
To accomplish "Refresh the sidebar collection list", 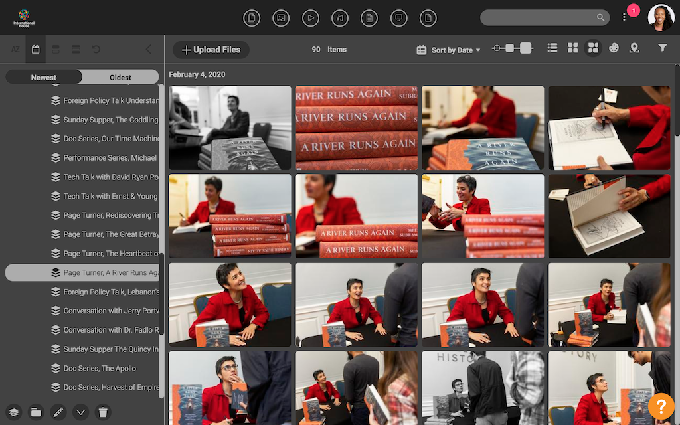I will 96,49.
